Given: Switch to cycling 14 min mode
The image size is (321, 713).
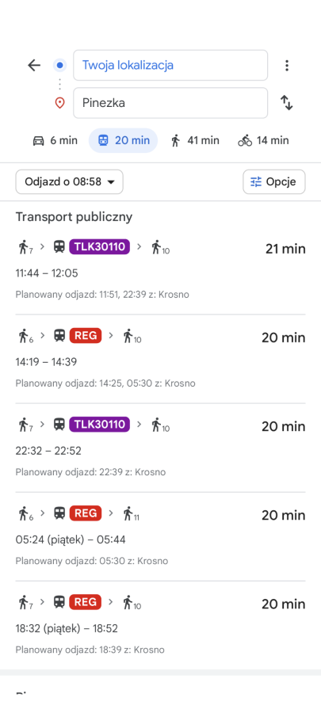Looking at the screenshot, I should [x=263, y=140].
